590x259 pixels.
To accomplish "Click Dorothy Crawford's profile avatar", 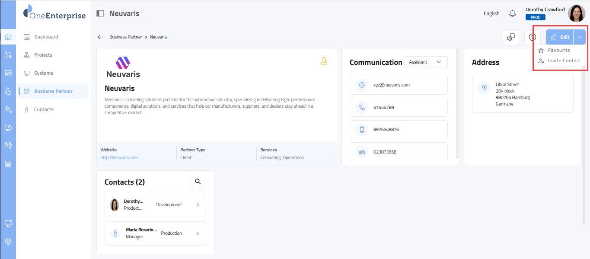I will coord(576,13).
